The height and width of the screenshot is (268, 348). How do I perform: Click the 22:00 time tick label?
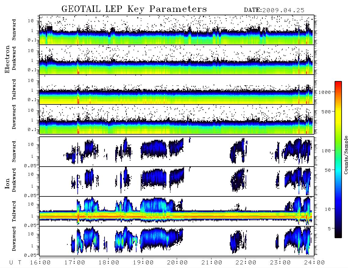pyautogui.click(x=246, y=263)
